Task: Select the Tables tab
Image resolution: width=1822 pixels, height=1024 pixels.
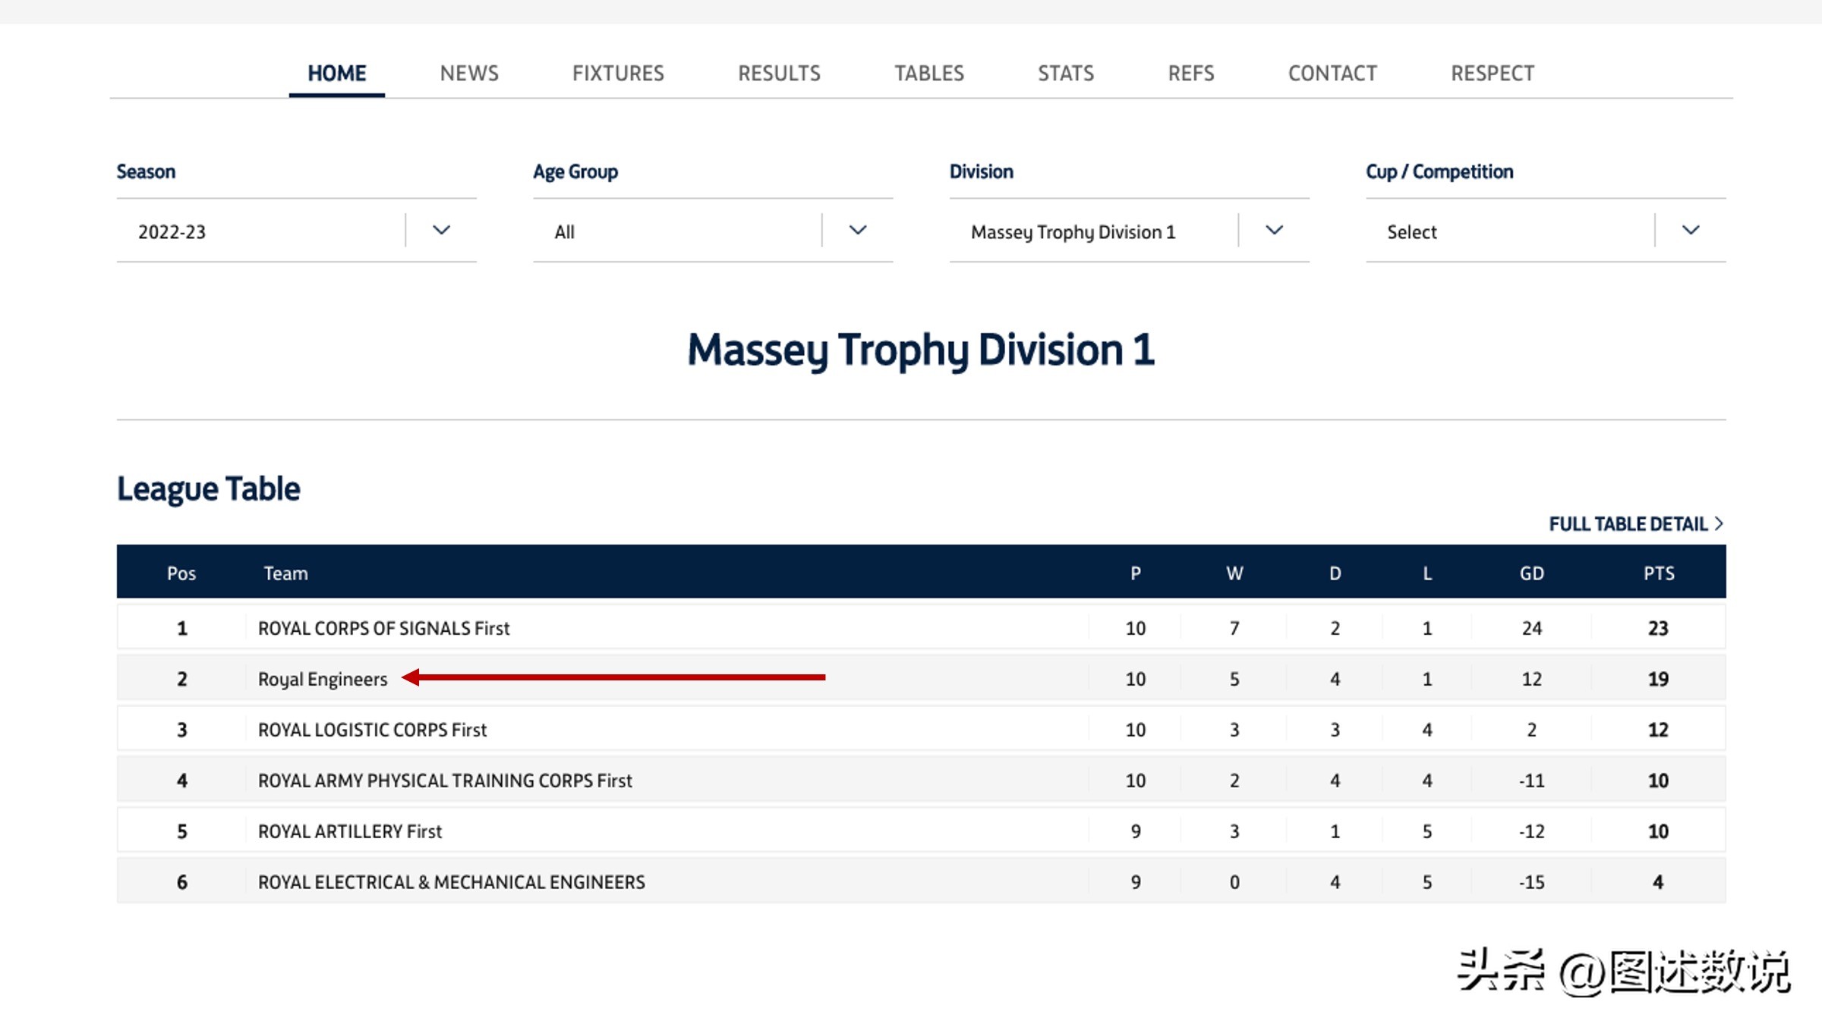Action: (x=929, y=74)
